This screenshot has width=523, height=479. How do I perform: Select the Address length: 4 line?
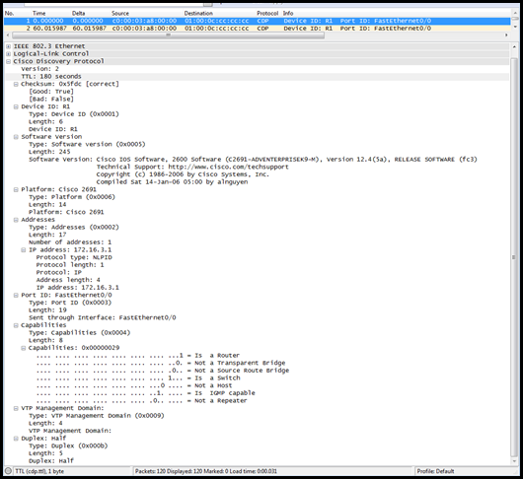(x=68, y=280)
